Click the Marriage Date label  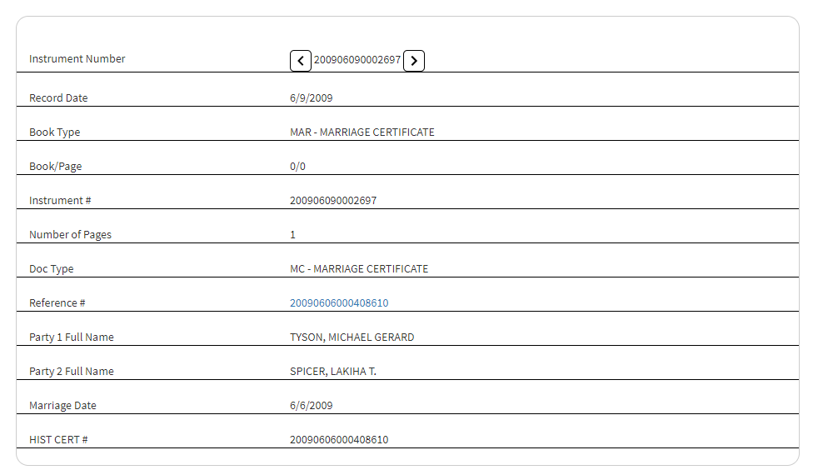[62, 406]
